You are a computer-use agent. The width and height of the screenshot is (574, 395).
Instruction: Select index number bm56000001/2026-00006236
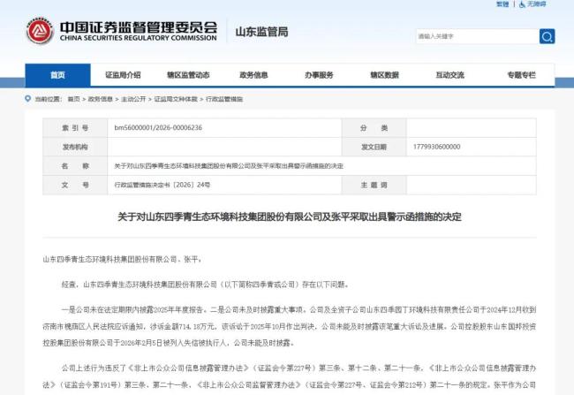(x=158, y=128)
